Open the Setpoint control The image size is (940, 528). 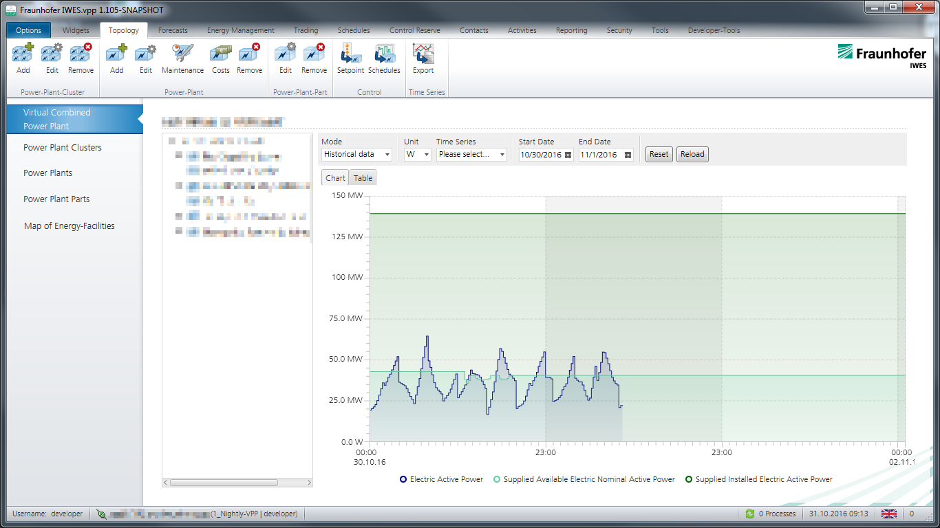click(350, 58)
